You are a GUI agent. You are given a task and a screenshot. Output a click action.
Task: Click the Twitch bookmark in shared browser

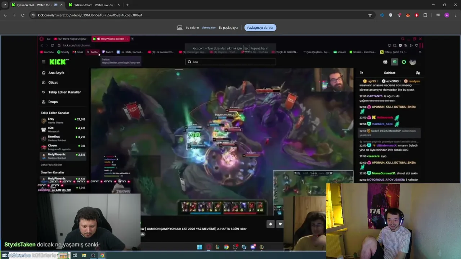coord(108,52)
